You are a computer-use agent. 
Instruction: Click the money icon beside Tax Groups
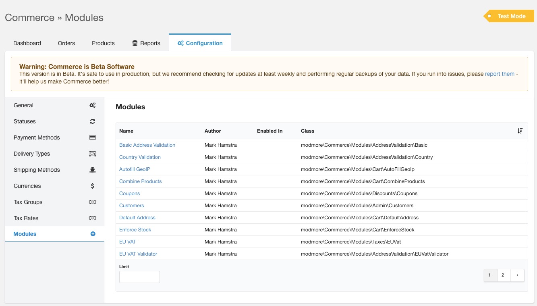click(x=93, y=202)
